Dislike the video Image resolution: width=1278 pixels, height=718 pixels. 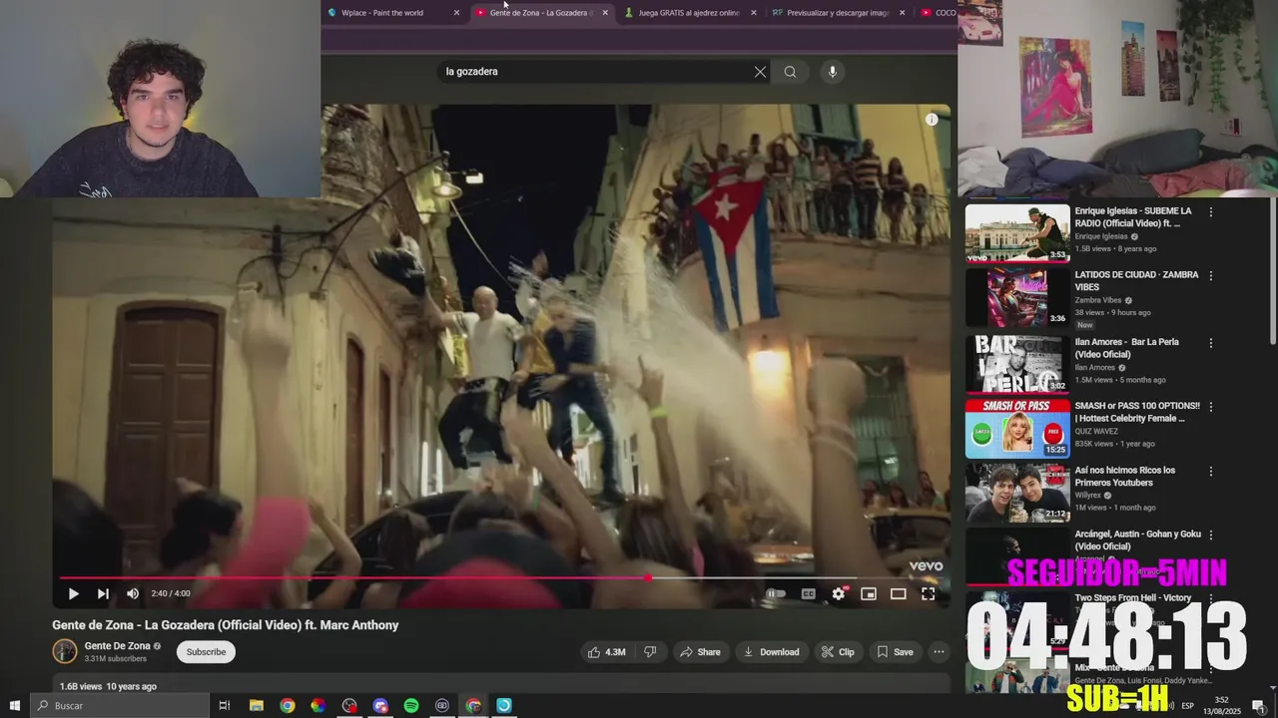tap(650, 652)
